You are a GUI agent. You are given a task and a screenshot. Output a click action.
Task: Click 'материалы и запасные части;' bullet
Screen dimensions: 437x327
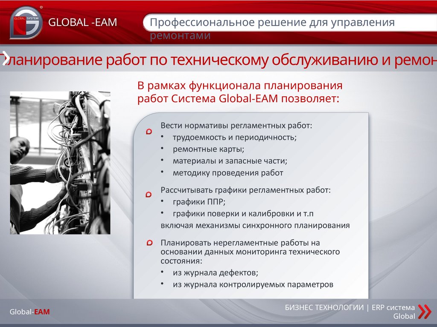[x=230, y=161]
